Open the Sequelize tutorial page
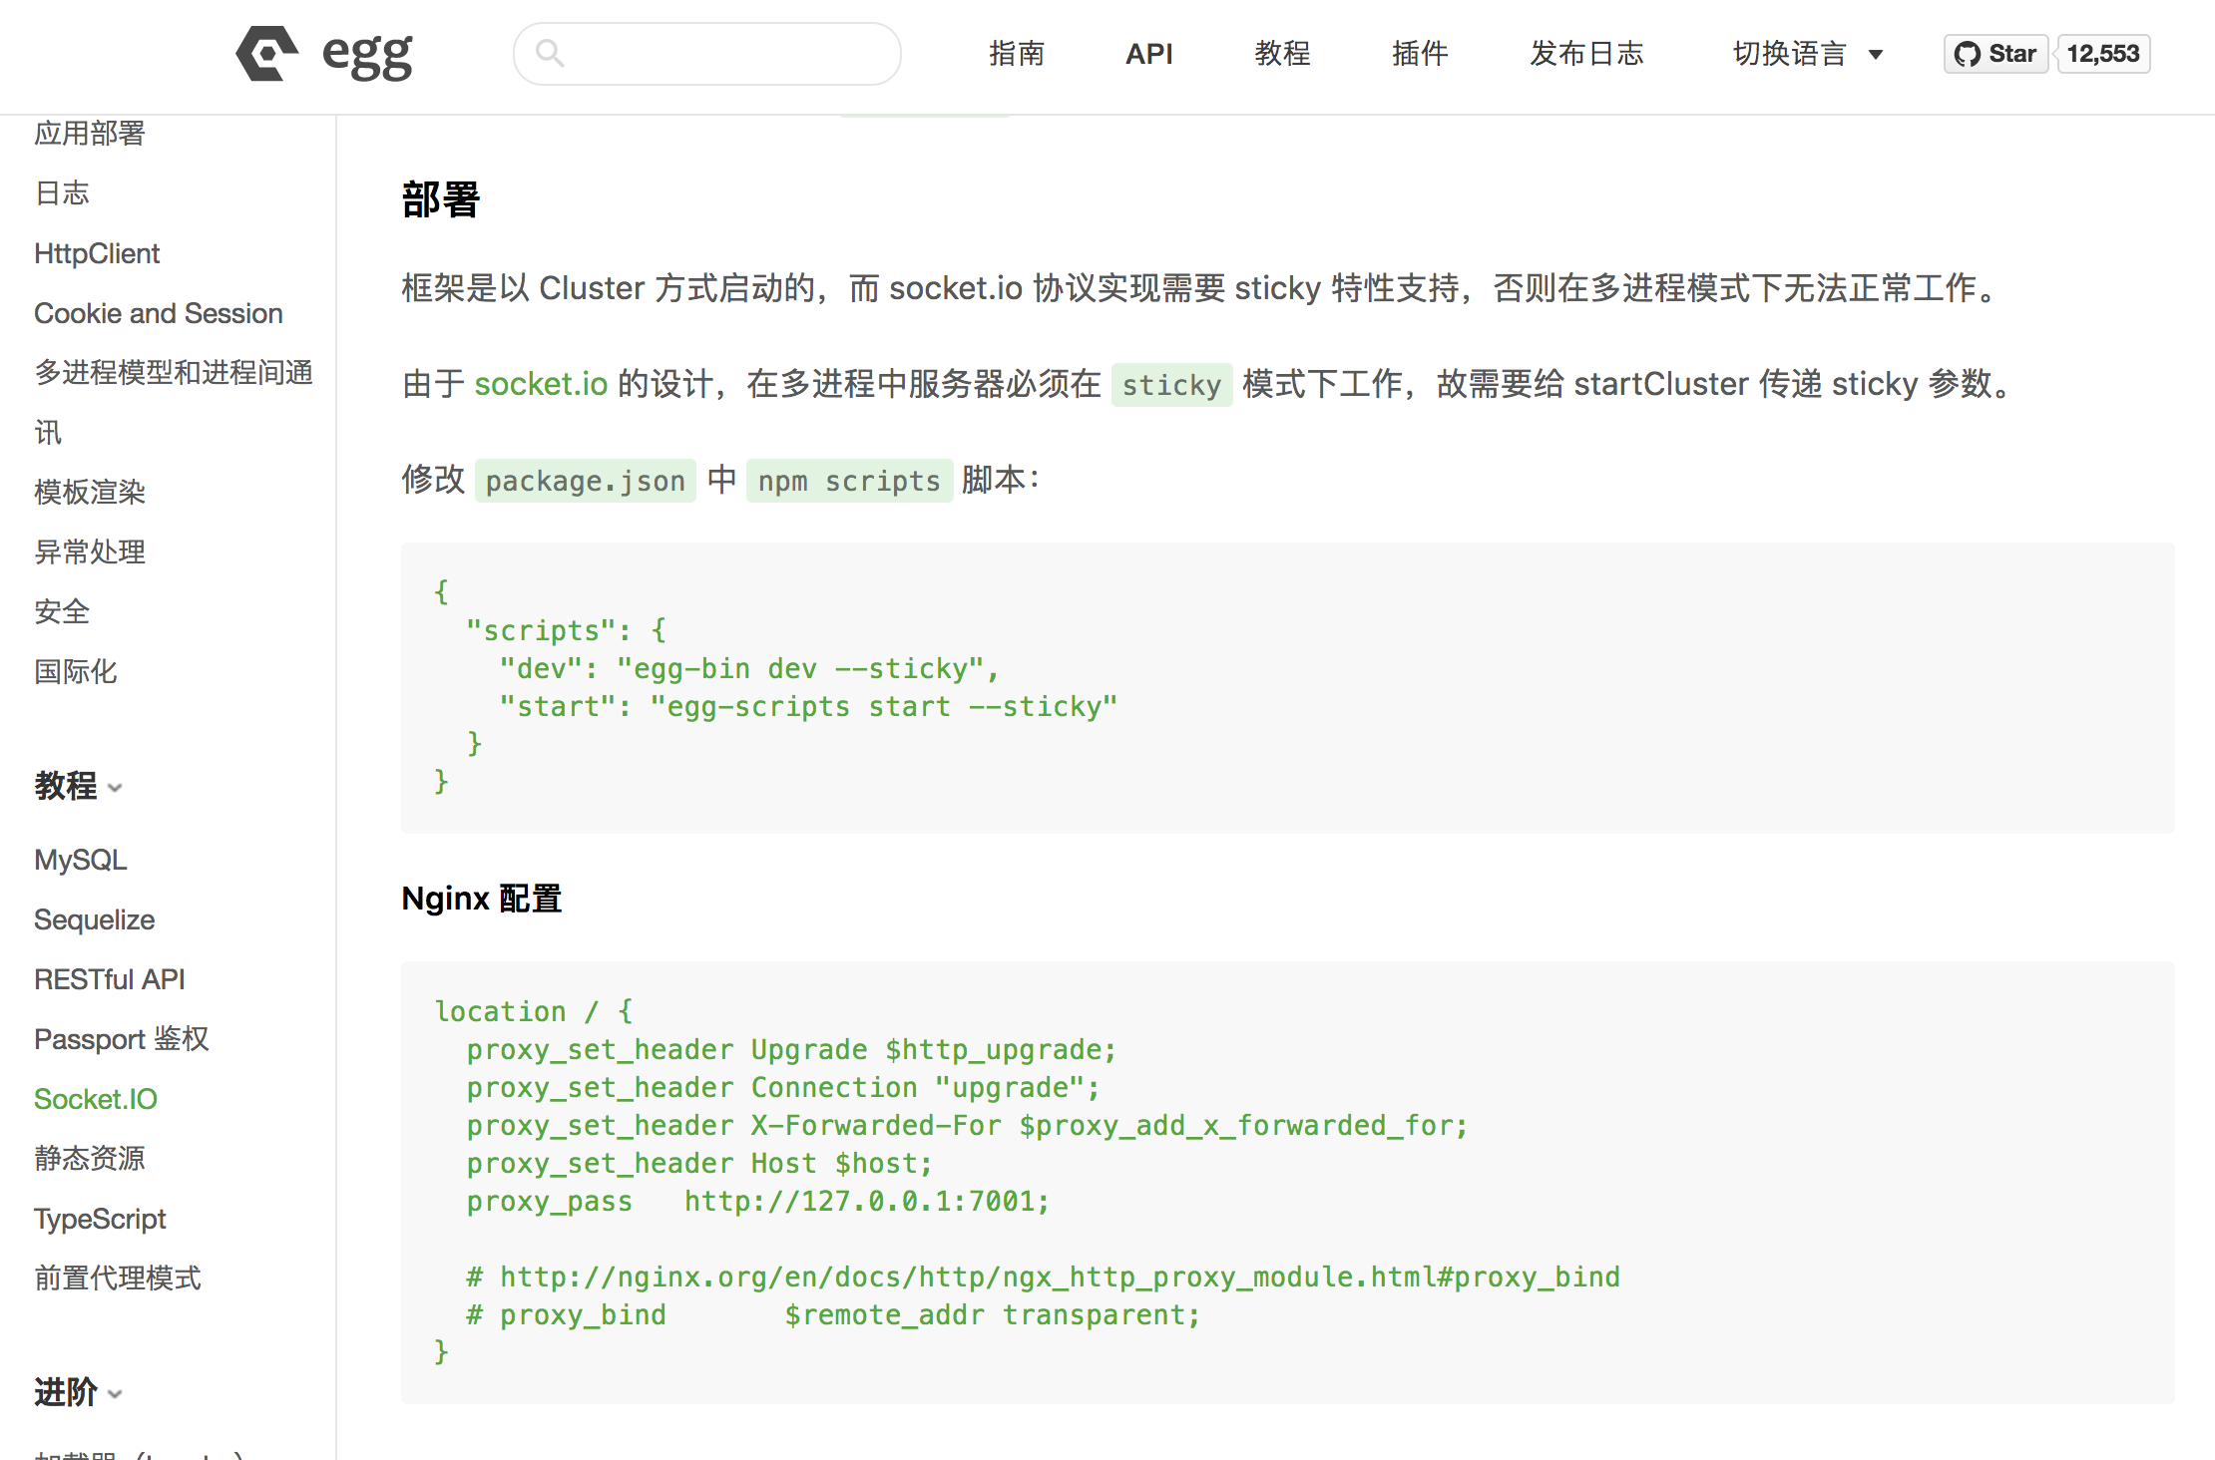 [x=94, y=919]
